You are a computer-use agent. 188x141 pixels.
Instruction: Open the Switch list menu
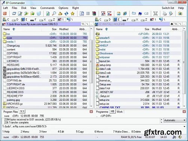coord(168,8)
